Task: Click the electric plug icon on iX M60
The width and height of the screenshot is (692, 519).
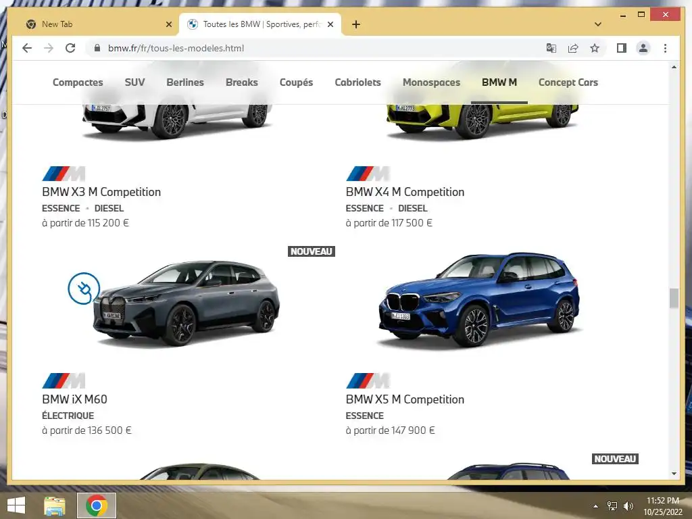Action: 83,289
